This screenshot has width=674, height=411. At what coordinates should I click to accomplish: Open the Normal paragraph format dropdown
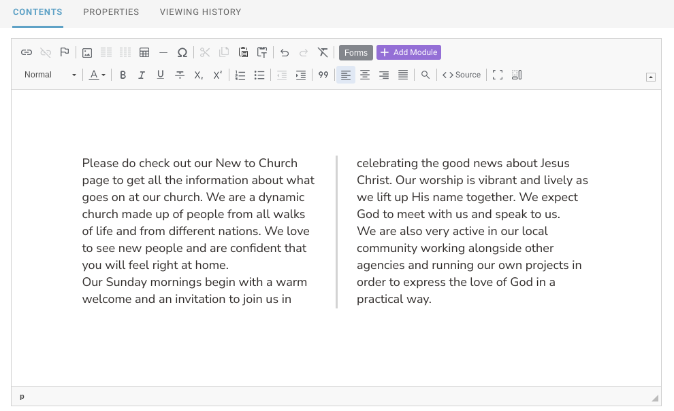(49, 75)
